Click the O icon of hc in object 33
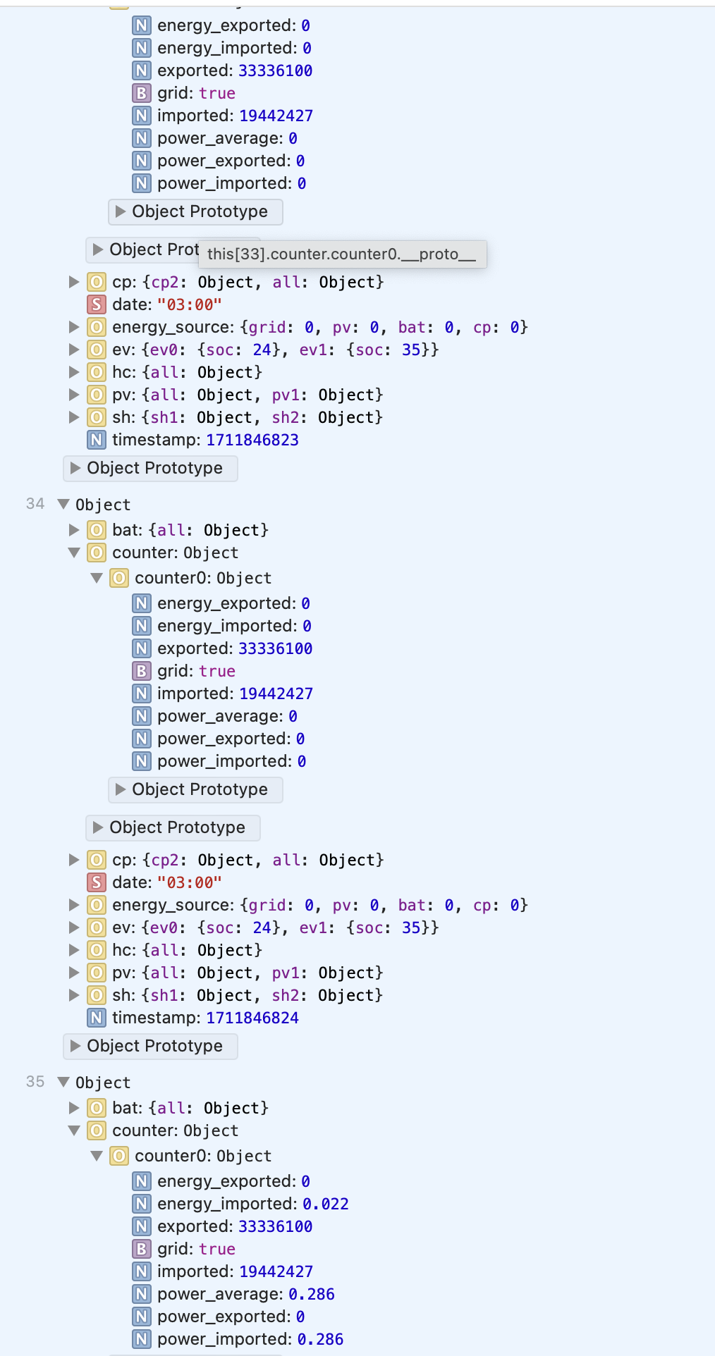715x1356 pixels. coord(97,372)
